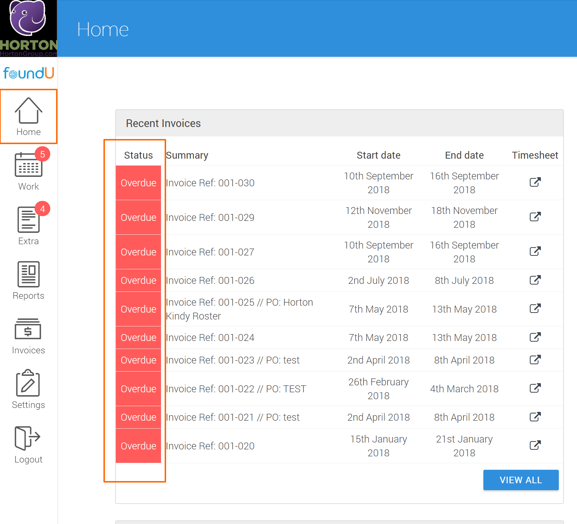Click Invoice Ref: 001-023 summary text
The height and width of the screenshot is (524, 577).
point(232,360)
